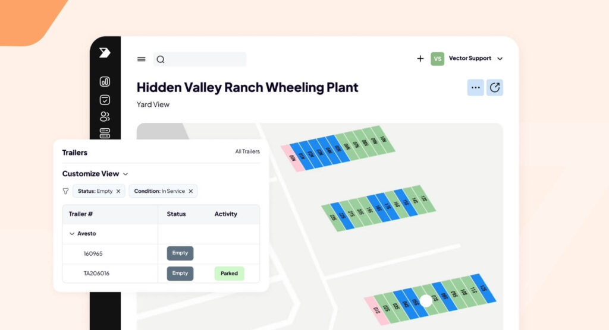This screenshot has width=609, height=330.
Task: Expand the Customize View dropdown
Action: tap(125, 174)
